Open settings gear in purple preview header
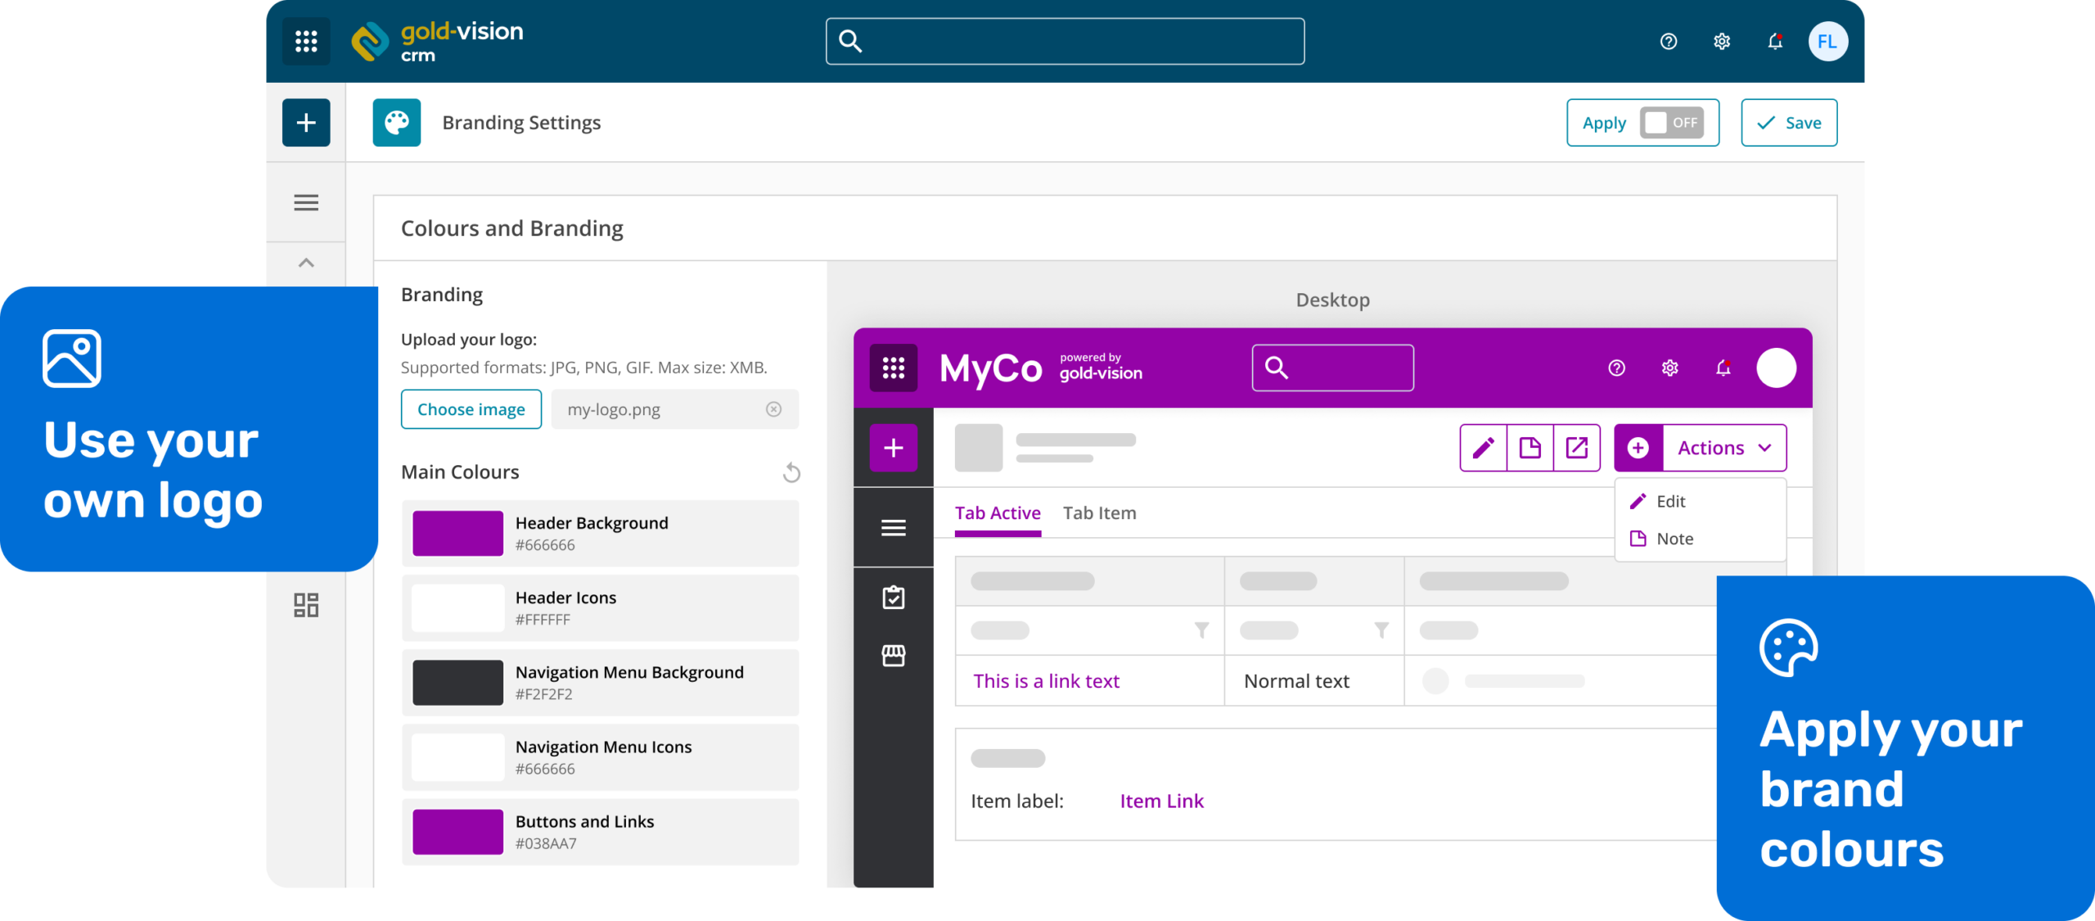2095x921 pixels. 1670,368
